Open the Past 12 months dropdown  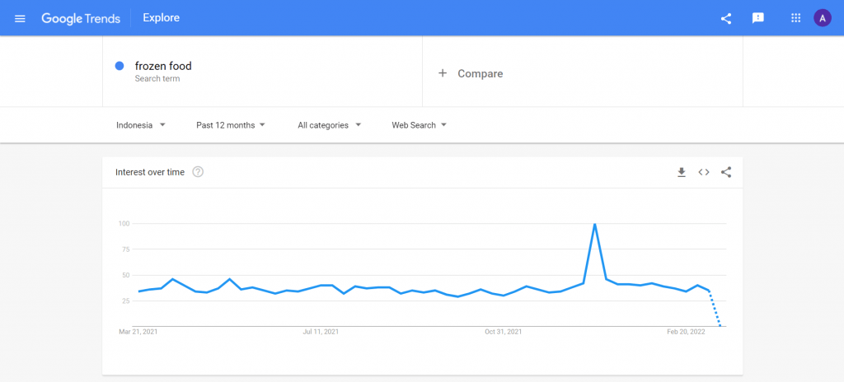click(x=231, y=125)
